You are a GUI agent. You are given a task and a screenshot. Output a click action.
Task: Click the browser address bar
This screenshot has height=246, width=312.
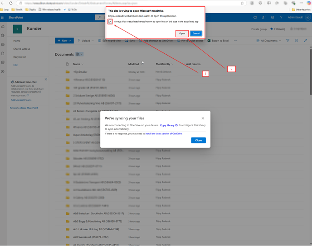click(132, 3)
